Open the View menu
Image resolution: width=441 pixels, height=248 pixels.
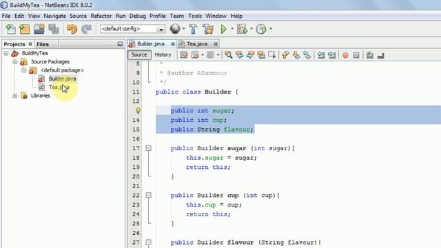tap(34, 16)
